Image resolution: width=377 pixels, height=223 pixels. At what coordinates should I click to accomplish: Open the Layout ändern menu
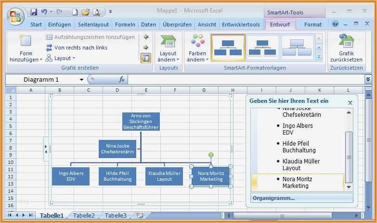point(168,49)
